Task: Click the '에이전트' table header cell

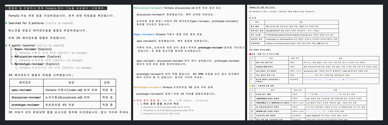Action: [x=26, y=82]
